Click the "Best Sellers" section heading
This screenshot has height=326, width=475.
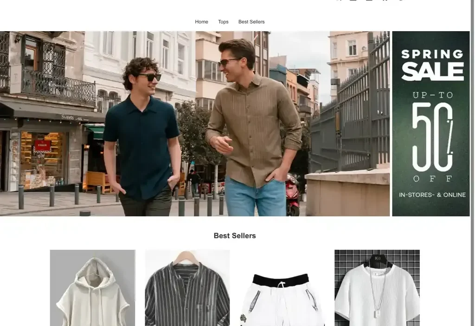pos(235,235)
